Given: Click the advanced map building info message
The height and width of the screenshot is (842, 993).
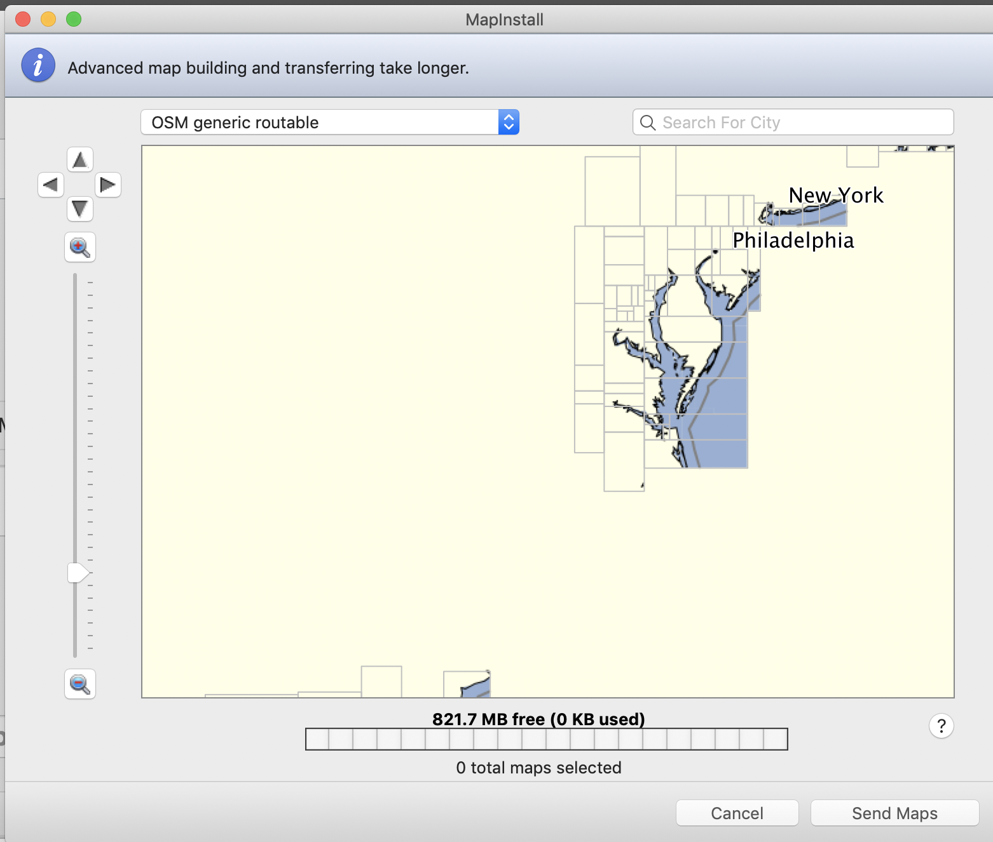Looking at the screenshot, I should click(x=268, y=68).
